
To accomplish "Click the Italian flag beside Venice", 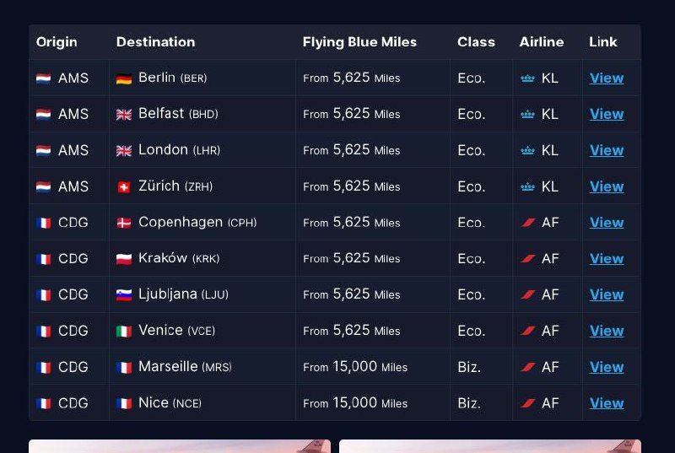I will 124,332.
